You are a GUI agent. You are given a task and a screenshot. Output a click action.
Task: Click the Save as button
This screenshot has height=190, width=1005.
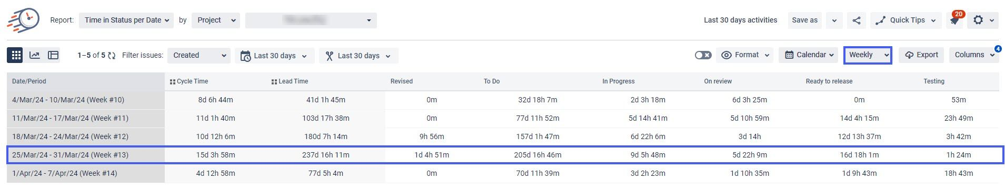point(804,20)
